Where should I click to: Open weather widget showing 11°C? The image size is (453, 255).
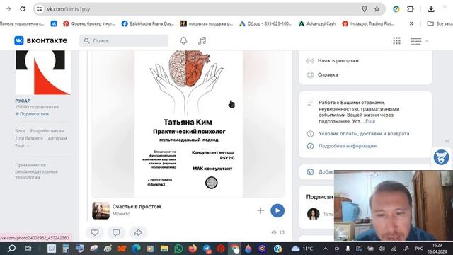pyautogui.click(x=302, y=249)
